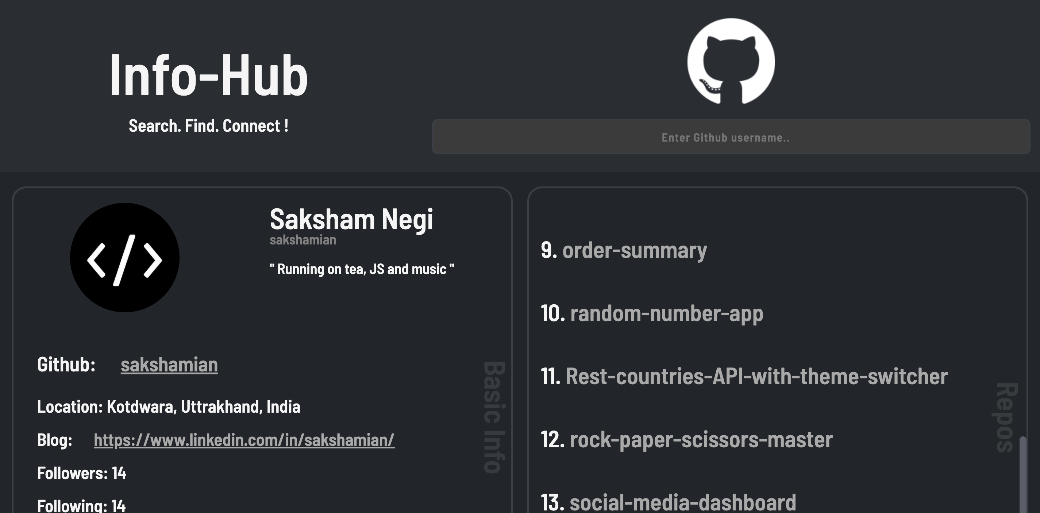Image resolution: width=1040 pixels, height=513 pixels.
Task: Click the tea and JS bio quote
Action: 363,269
